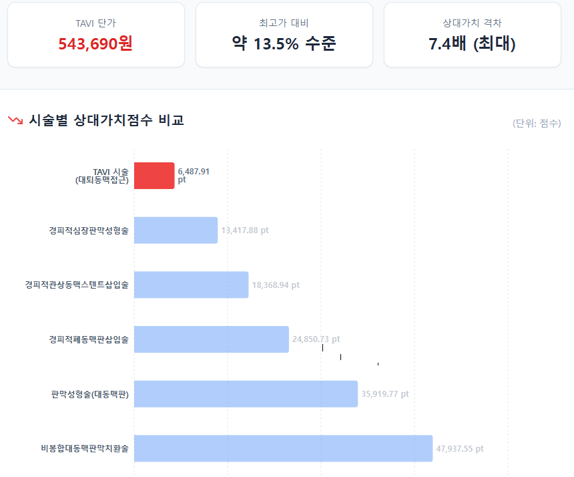Select the 비봉합대동맥판막치환술 bar
Viewport: 574px width, 477px height.
[283, 449]
